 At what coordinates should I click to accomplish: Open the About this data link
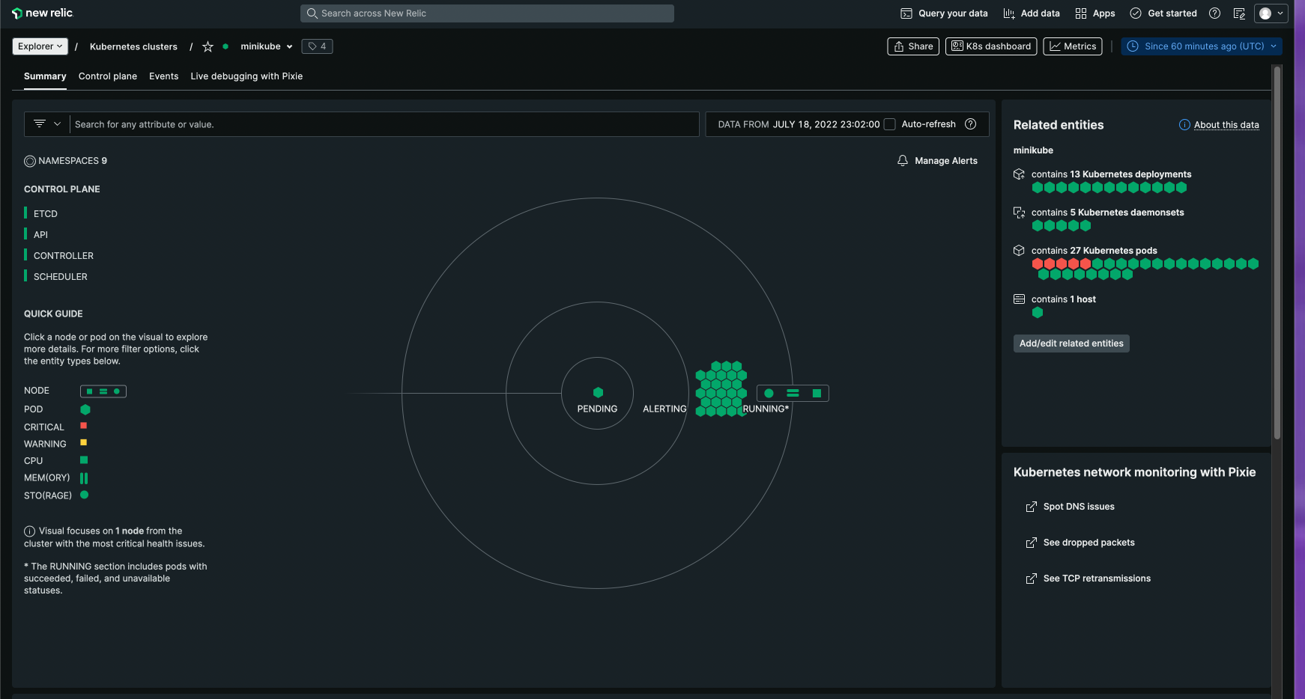[1226, 125]
